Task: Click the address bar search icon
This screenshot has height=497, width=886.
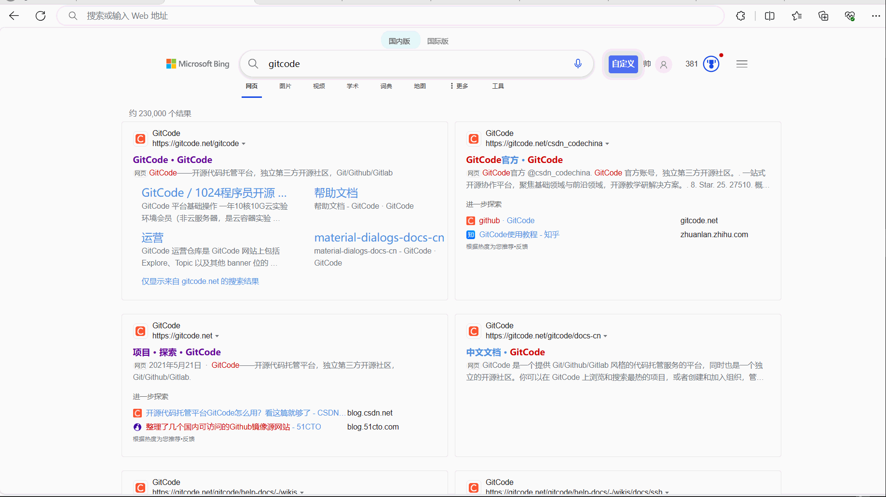Action: coord(73,16)
